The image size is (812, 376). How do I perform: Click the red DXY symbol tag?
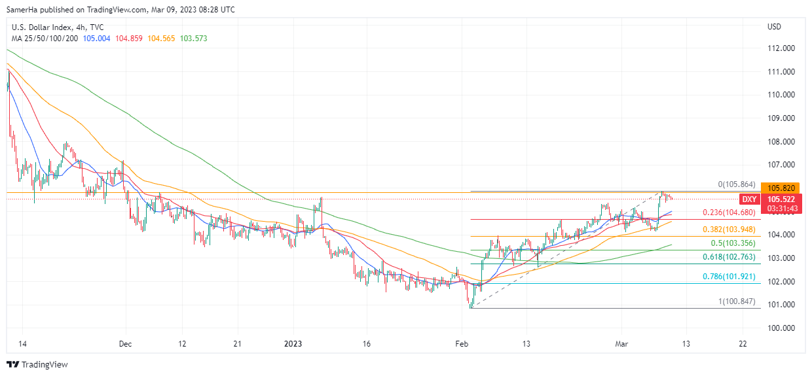point(749,199)
